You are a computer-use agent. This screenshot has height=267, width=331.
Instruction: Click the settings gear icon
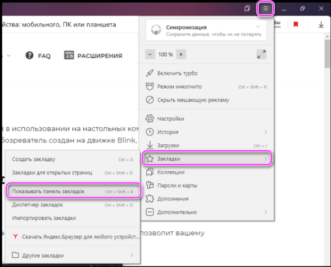click(x=150, y=118)
